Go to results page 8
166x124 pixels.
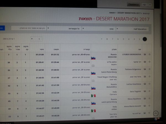pyautogui.click(x=107, y=39)
